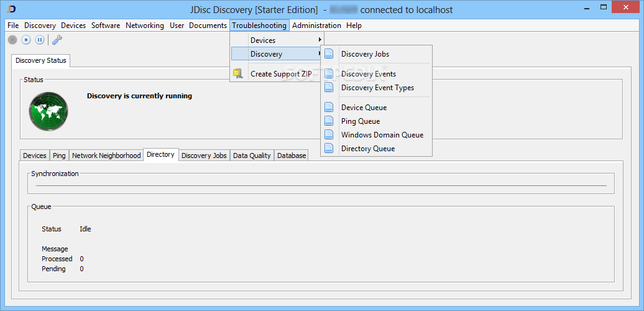Click the Idle status value
Image resolution: width=644 pixels, height=311 pixels.
point(85,229)
